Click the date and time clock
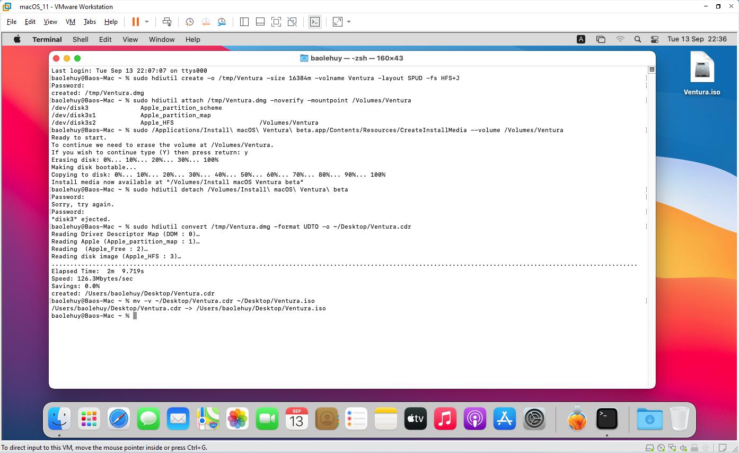 [x=697, y=39]
